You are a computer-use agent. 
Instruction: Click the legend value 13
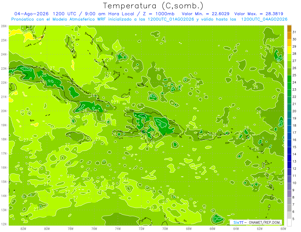coord(294,161)
